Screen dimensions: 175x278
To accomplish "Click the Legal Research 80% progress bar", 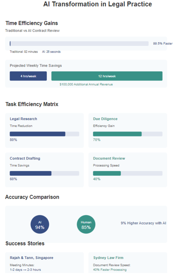I will pos(44,134).
